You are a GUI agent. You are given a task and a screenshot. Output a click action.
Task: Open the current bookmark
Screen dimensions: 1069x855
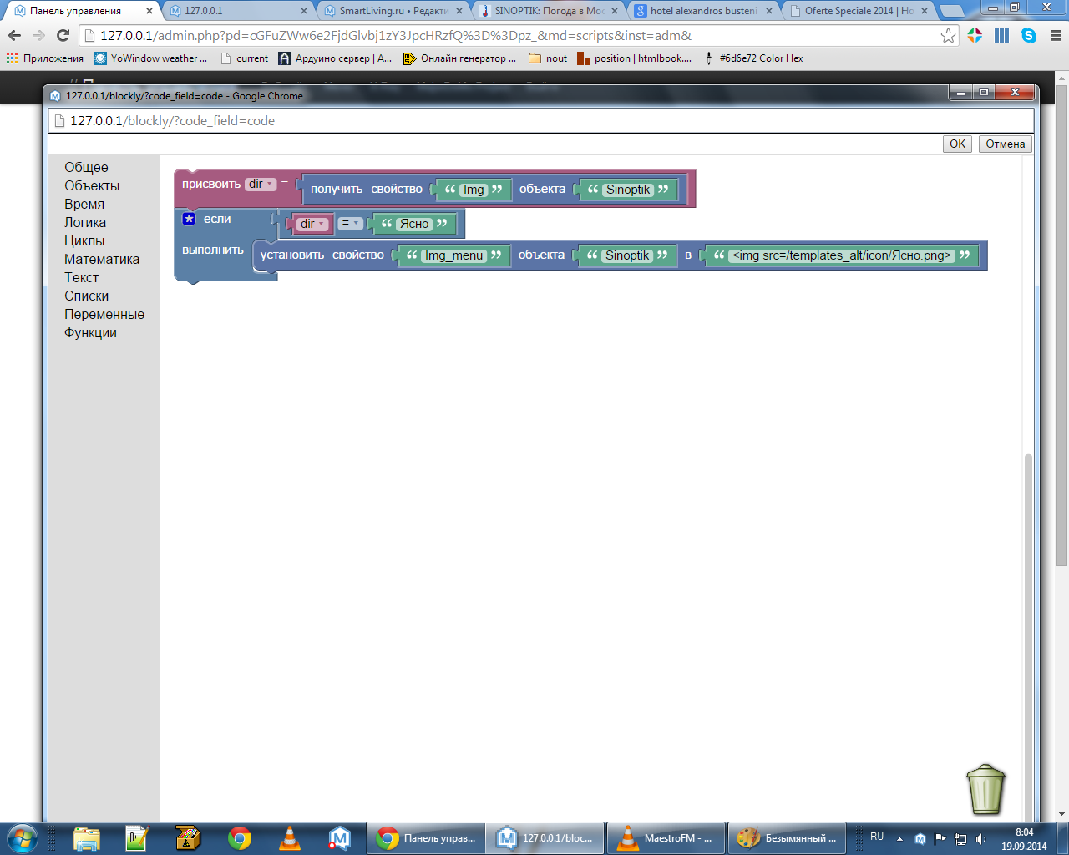pyautogui.click(x=245, y=58)
